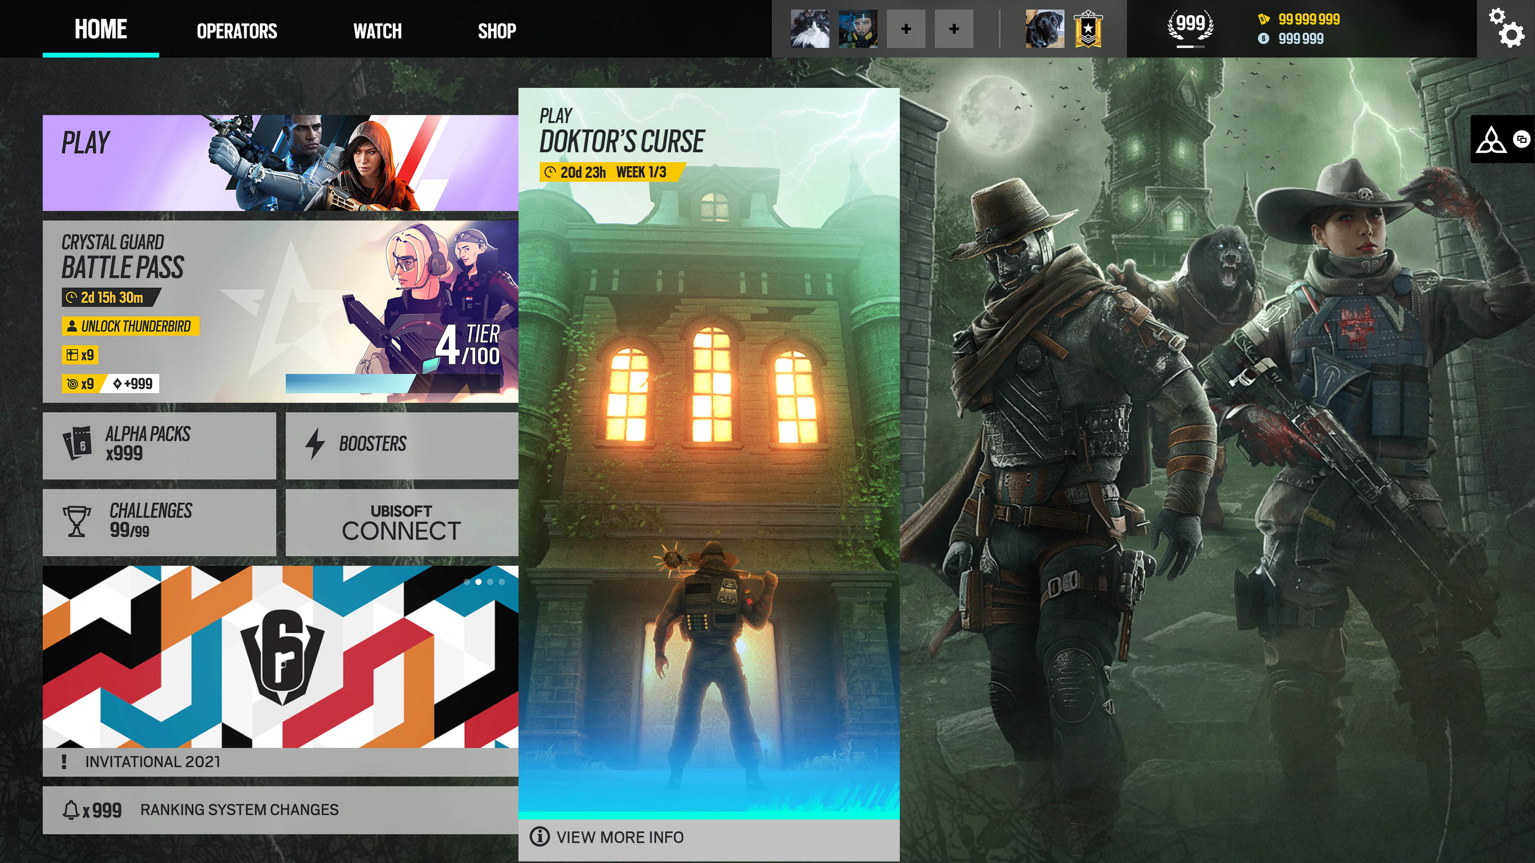Viewport: 1535px width, 863px height.
Task: Open the Play banner with operators
Action: 280,163
